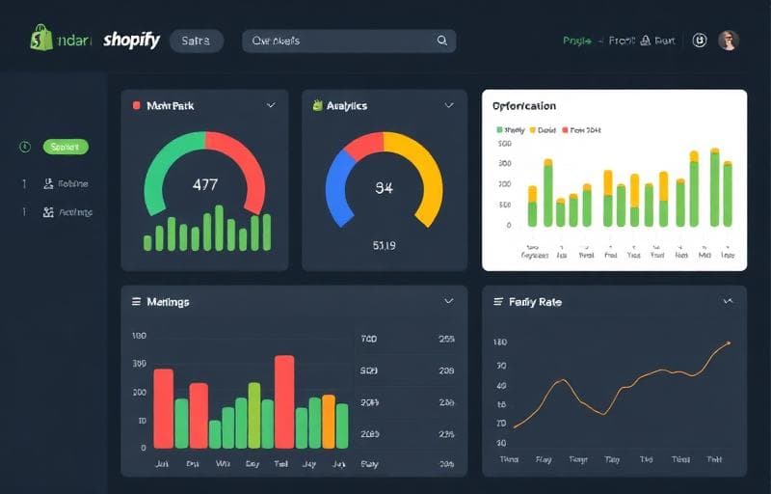Click the green icon beside the Analytics title
Viewport: 771px width, 494px height.
click(316, 105)
